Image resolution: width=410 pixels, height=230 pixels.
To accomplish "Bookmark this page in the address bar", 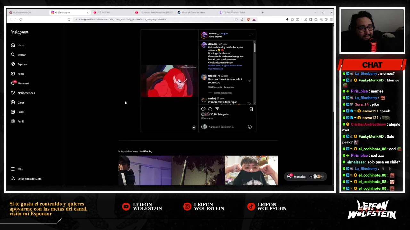I will click(69, 19).
